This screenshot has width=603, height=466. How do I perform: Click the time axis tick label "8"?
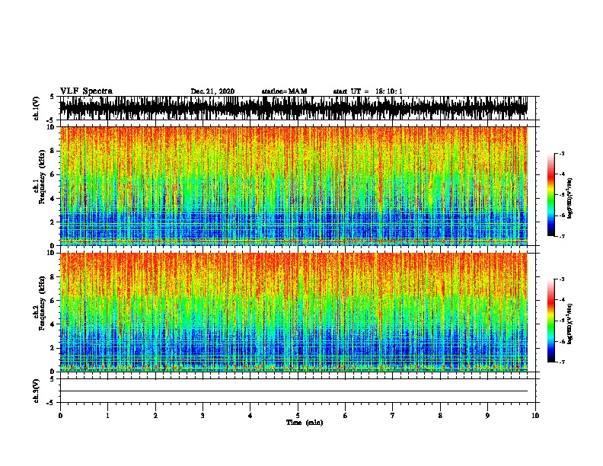(x=440, y=416)
